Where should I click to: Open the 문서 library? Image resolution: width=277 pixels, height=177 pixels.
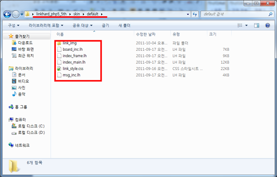click(22, 75)
